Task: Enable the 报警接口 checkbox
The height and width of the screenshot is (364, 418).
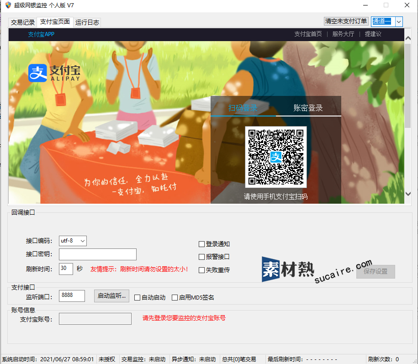Action: (x=201, y=257)
